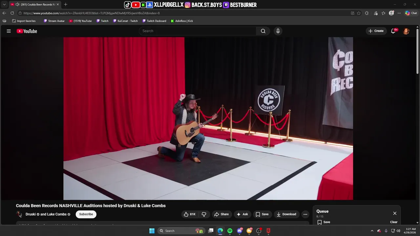This screenshot has width=420, height=236.
Task: Add this page to favorites with star
Action: [x=359, y=13]
